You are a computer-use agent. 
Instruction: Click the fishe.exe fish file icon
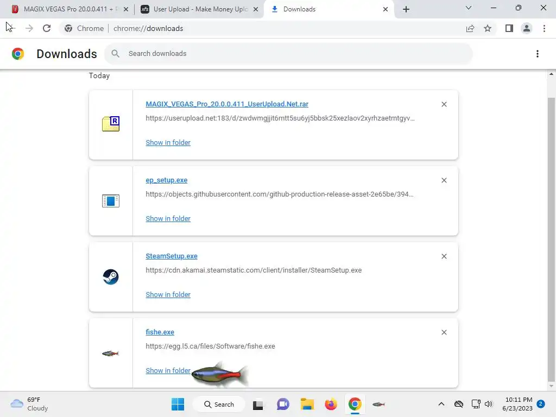(111, 353)
